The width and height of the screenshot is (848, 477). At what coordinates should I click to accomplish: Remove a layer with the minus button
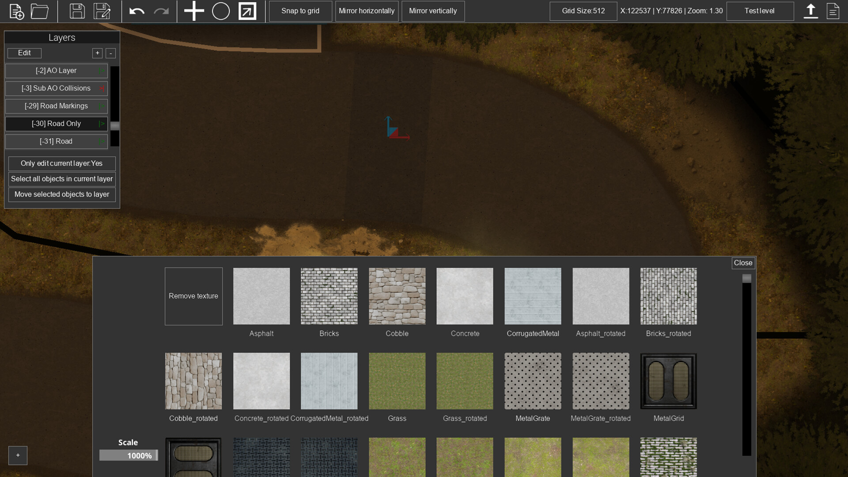coord(110,53)
